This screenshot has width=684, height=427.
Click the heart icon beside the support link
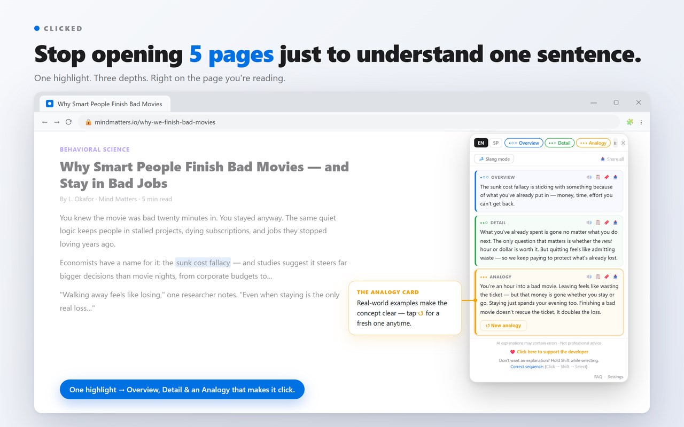pos(512,352)
